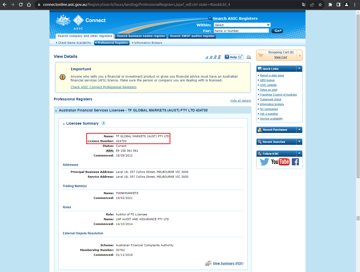The width and height of the screenshot is (360, 272).
Task: Open the browser home page
Action: (x=29, y=5)
